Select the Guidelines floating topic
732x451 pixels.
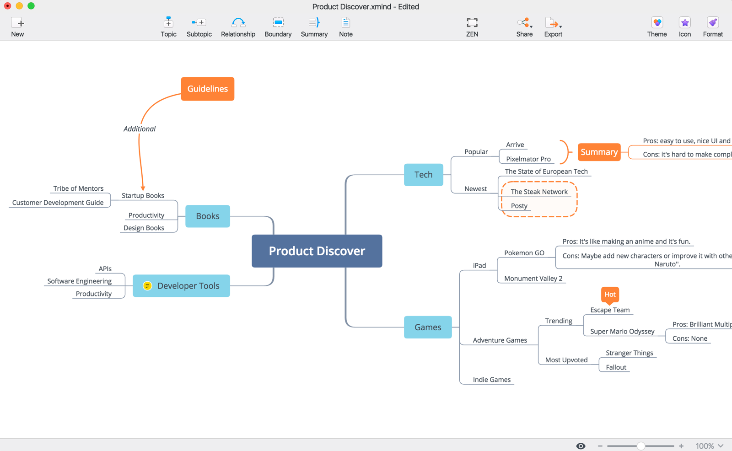point(207,89)
